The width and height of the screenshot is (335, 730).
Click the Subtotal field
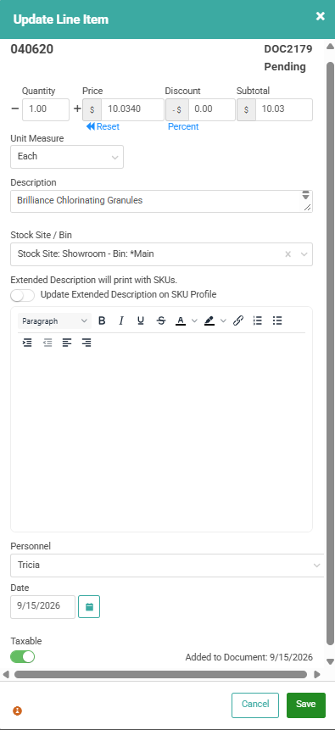(284, 109)
